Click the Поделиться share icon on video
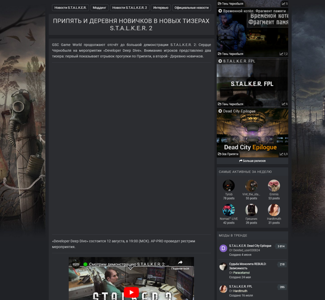The height and width of the screenshot is (300, 325). point(180,265)
